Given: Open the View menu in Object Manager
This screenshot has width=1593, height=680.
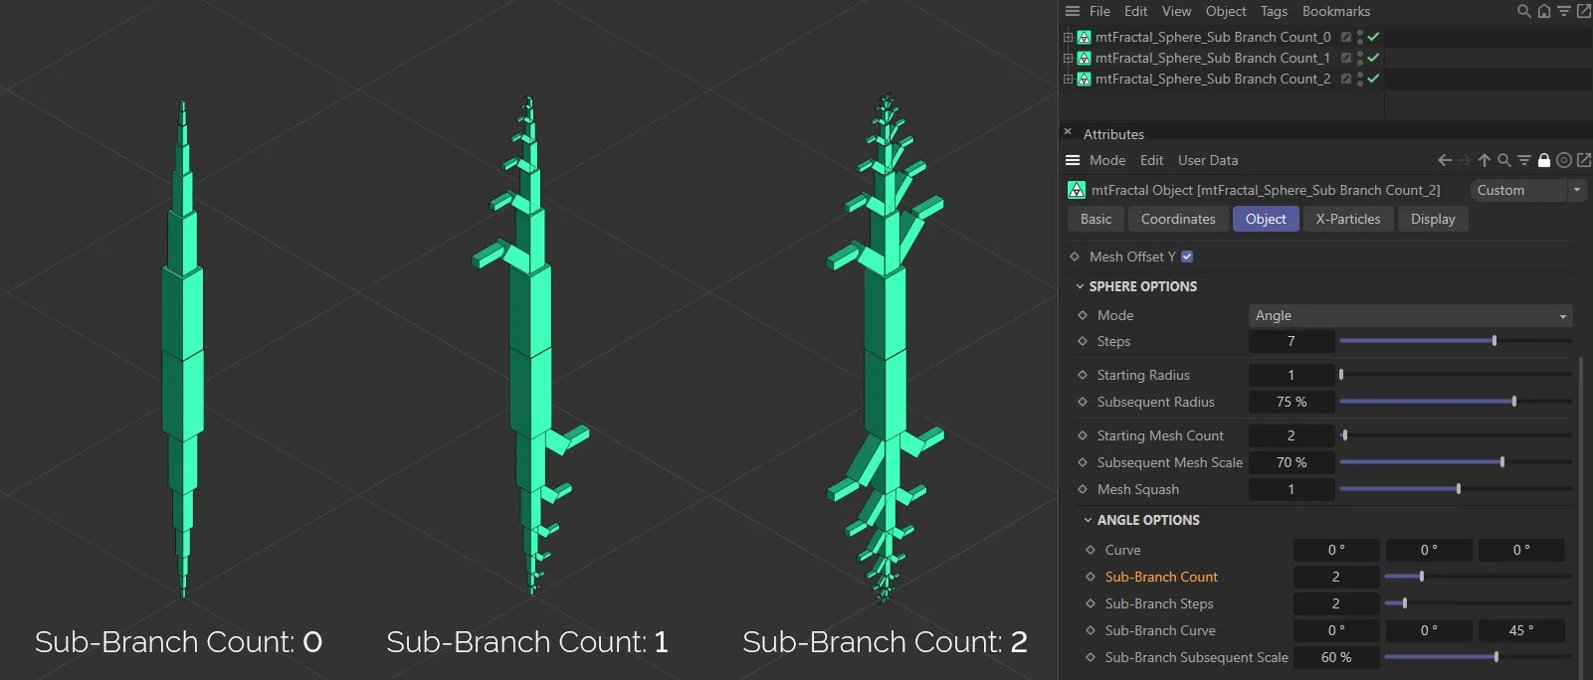Looking at the screenshot, I should coord(1176,11).
